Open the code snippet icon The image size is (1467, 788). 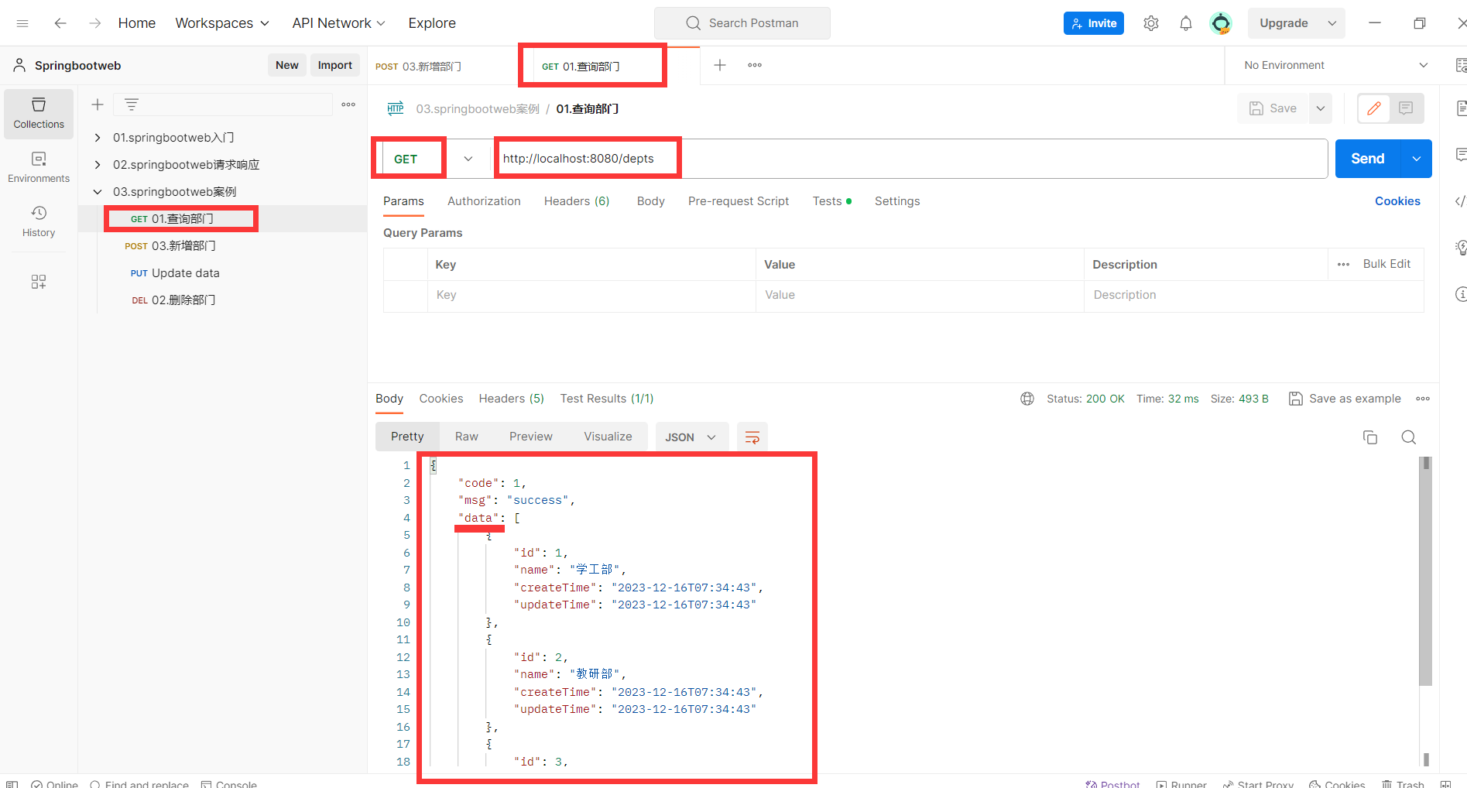click(x=1459, y=201)
